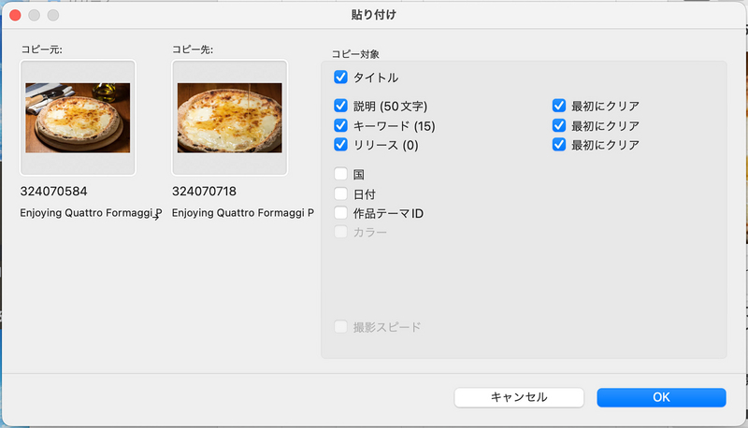Viewport: 748px width, 428px height.
Task: Click the キャンセル button
Action: point(519,397)
